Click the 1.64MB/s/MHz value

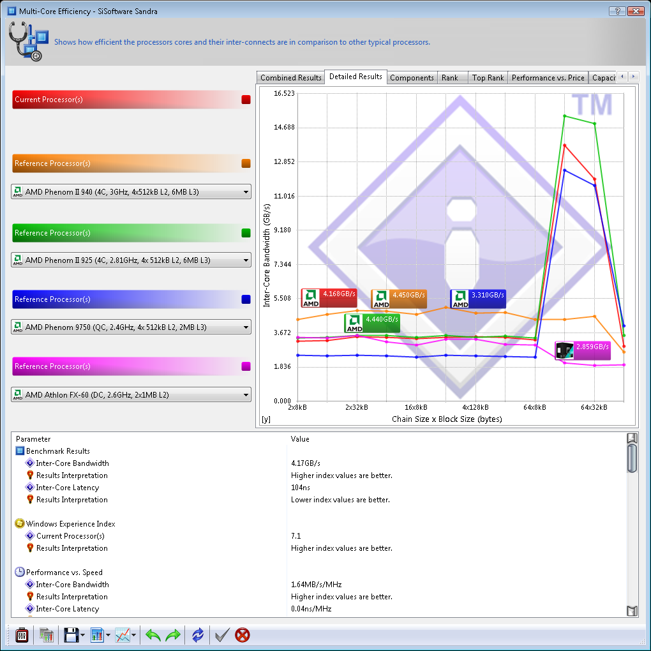point(317,585)
